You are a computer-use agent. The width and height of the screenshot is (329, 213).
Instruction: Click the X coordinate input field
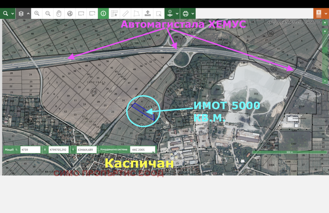(x=58, y=150)
